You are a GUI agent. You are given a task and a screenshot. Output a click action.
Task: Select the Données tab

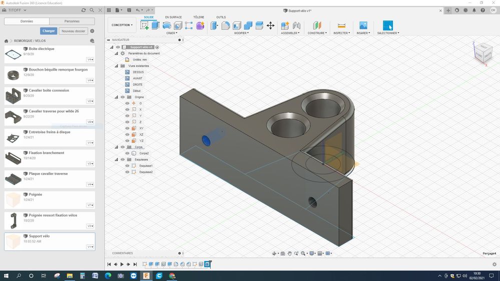[27, 21]
